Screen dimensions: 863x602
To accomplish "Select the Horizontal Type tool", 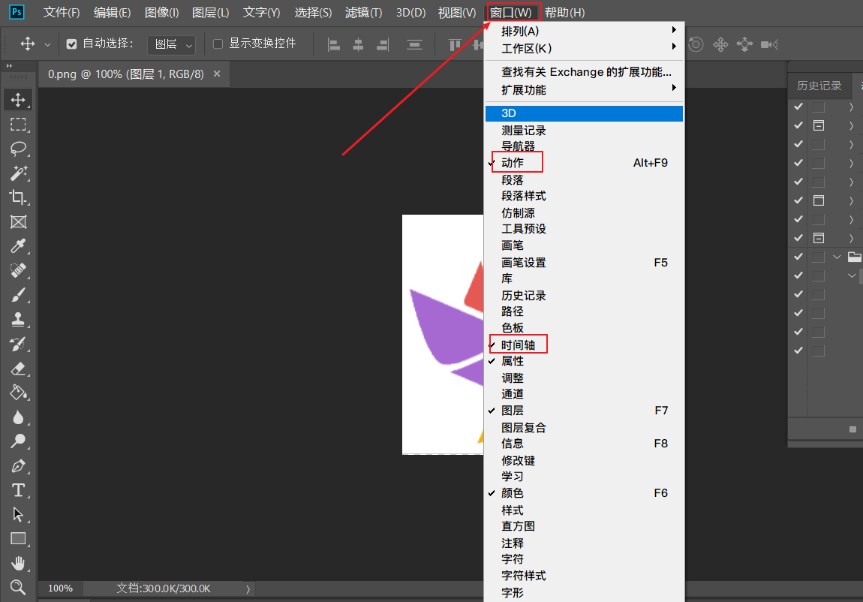I will [18, 490].
